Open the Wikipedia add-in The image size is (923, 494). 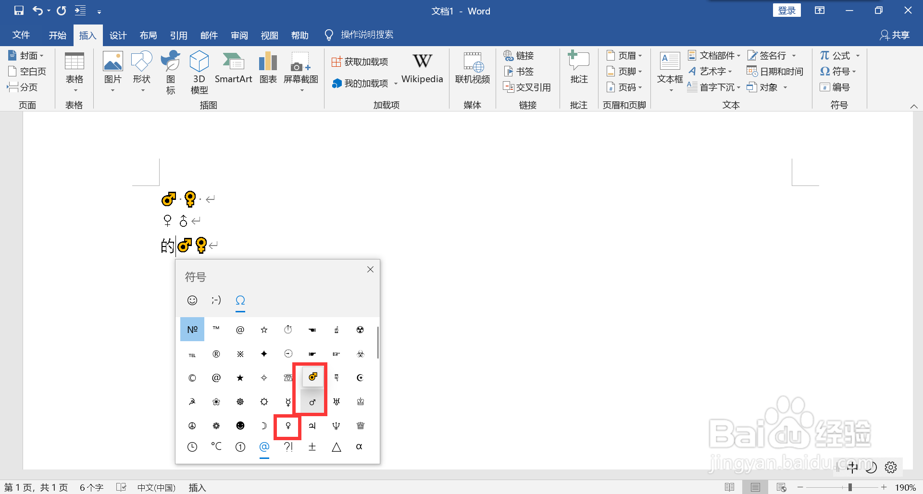422,67
